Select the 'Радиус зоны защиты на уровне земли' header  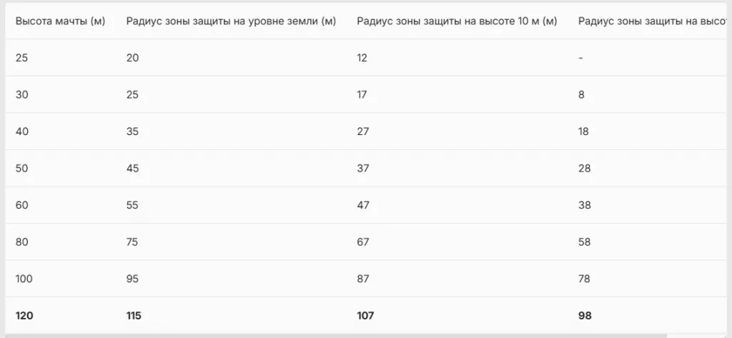[231, 21]
